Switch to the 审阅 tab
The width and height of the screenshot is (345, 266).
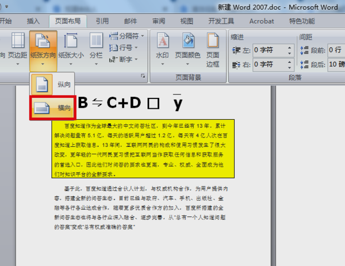pos(159,21)
